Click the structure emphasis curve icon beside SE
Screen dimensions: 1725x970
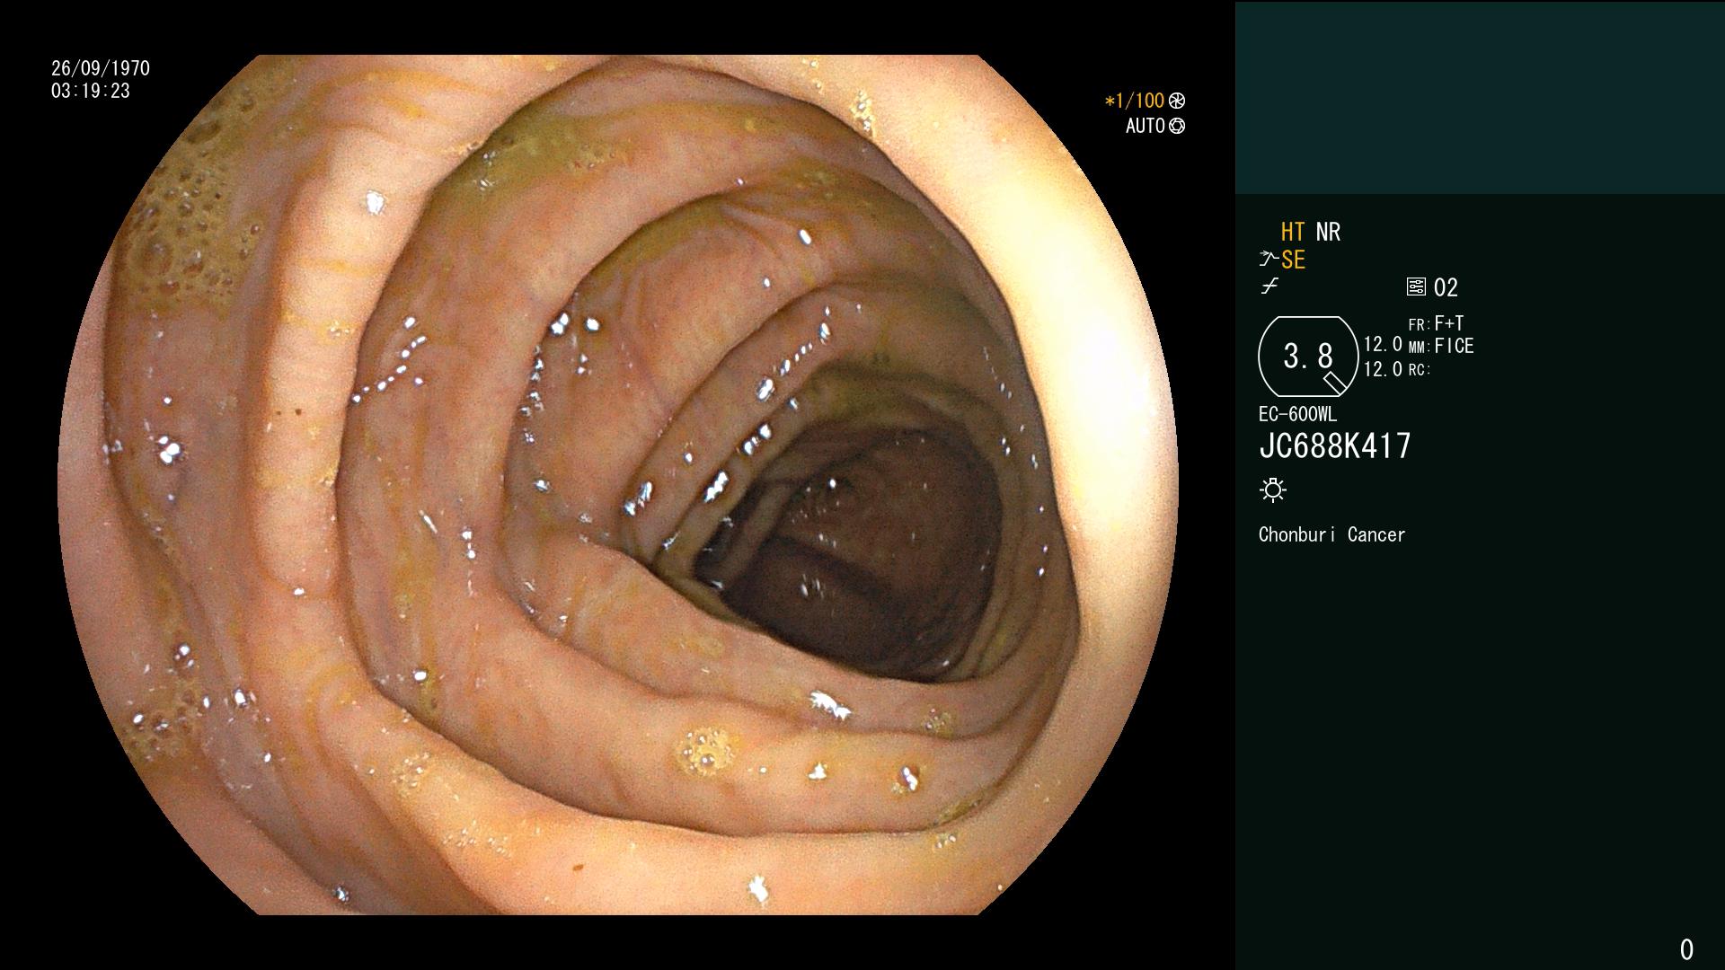(1268, 260)
